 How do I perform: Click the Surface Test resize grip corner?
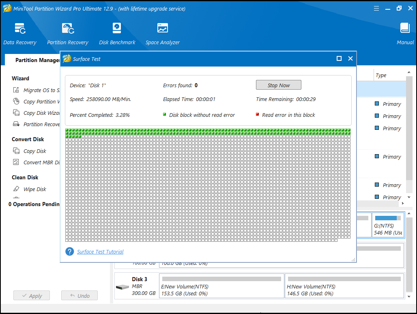[x=353, y=260]
